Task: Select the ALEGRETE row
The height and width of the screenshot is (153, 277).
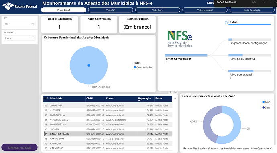Action: 108,110
